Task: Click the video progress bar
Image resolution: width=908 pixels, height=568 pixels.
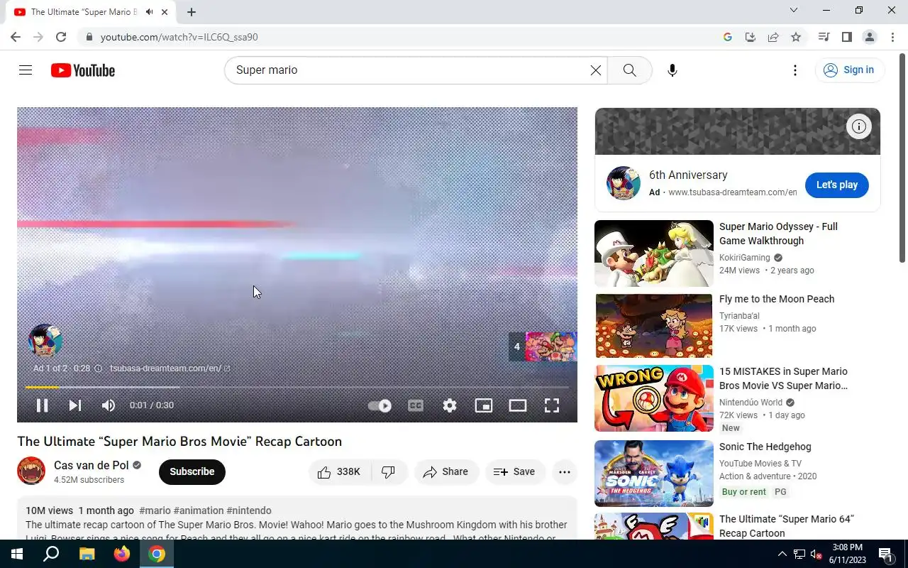Action: (x=297, y=387)
